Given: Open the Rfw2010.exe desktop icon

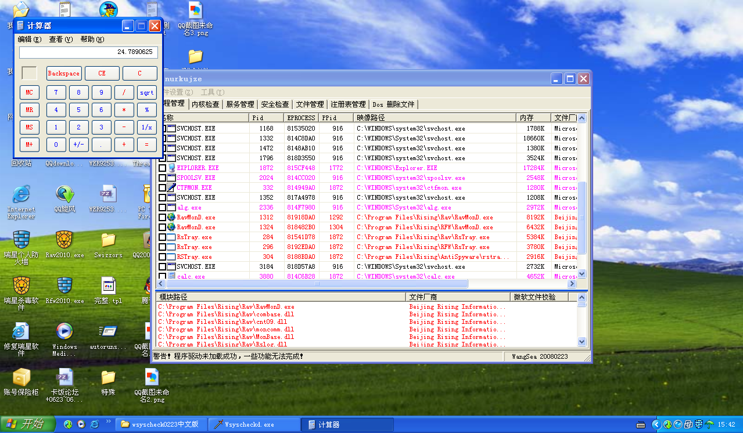Looking at the screenshot, I should coord(64,286).
